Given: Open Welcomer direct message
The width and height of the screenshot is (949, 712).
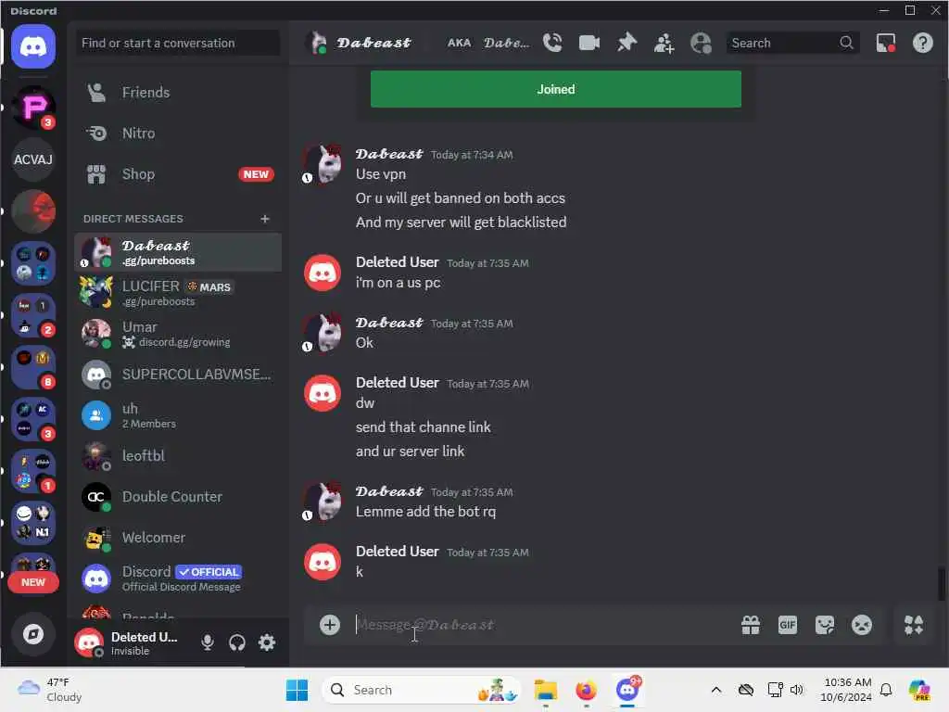Looking at the screenshot, I should (x=178, y=538).
